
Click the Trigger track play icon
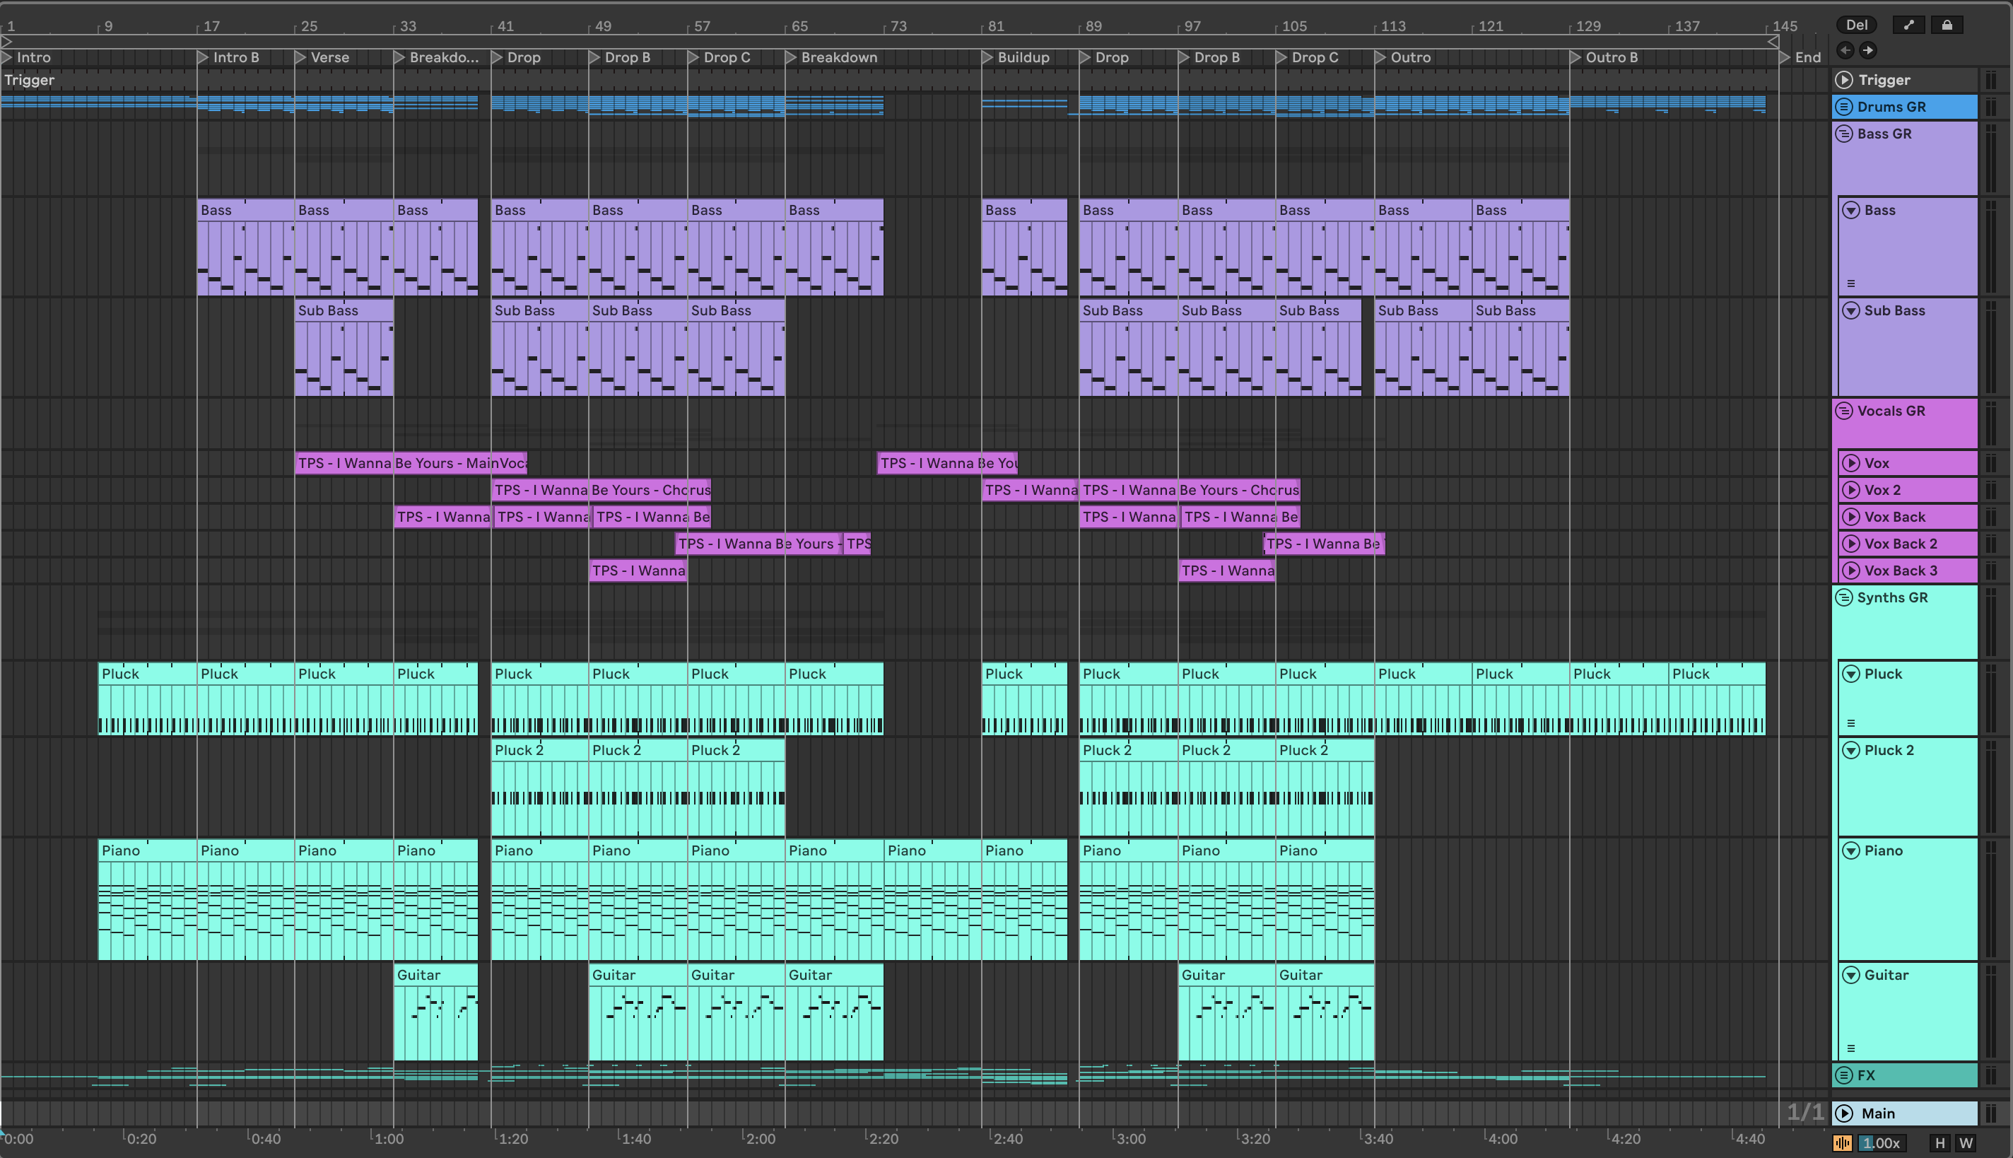[x=1843, y=79]
